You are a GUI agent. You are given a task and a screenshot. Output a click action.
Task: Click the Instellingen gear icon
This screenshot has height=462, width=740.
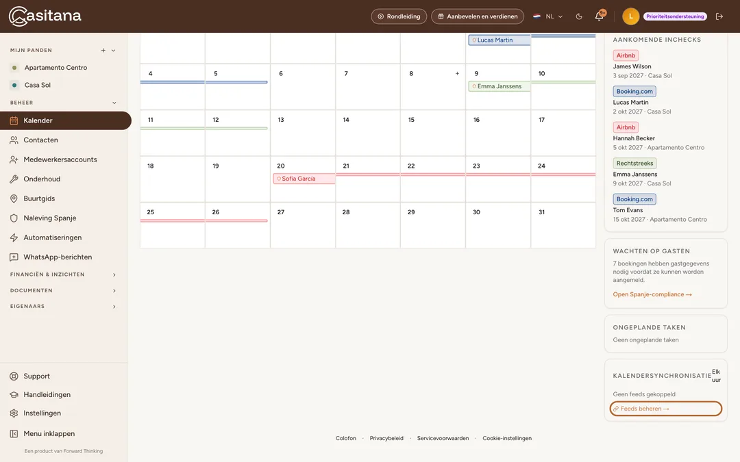[14, 413]
